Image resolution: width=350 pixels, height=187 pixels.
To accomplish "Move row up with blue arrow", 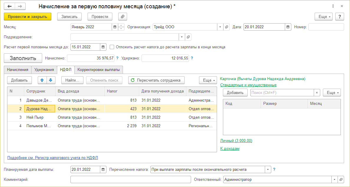I will [42, 80].
